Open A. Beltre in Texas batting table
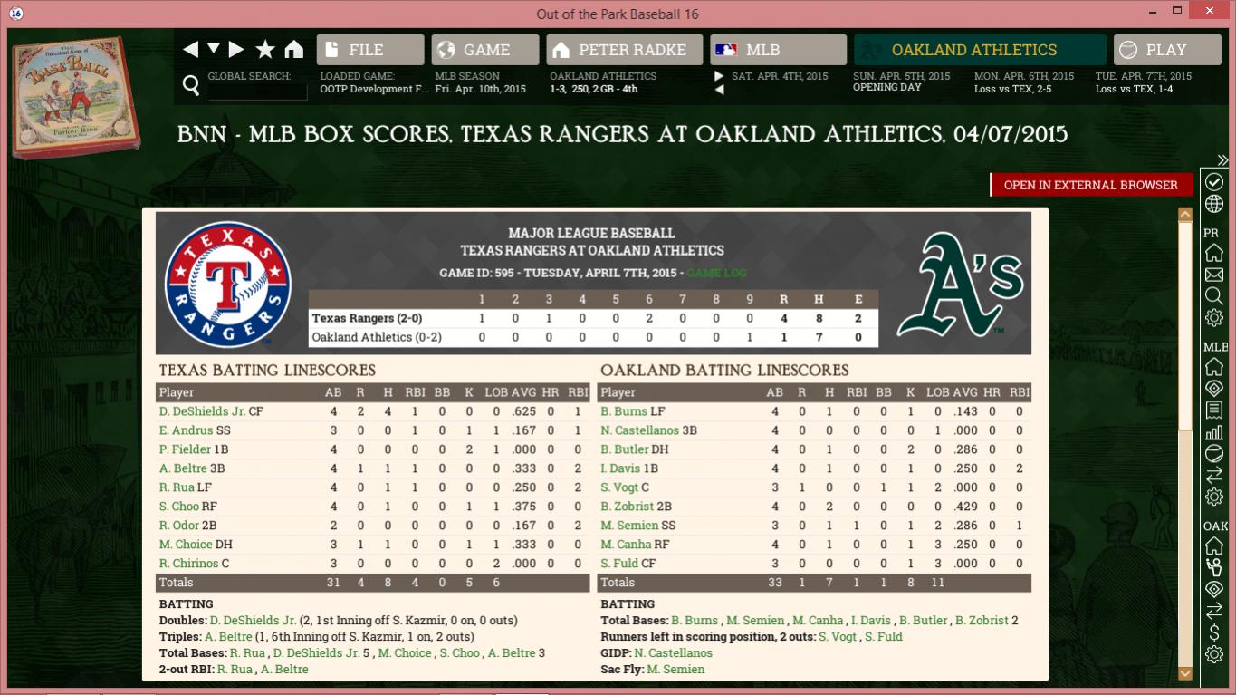Screen dimensions: 1236x695 [x=184, y=468]
